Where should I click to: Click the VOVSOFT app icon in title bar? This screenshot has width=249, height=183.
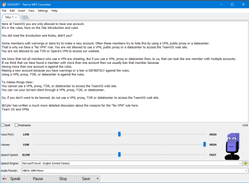coord(4,4)
